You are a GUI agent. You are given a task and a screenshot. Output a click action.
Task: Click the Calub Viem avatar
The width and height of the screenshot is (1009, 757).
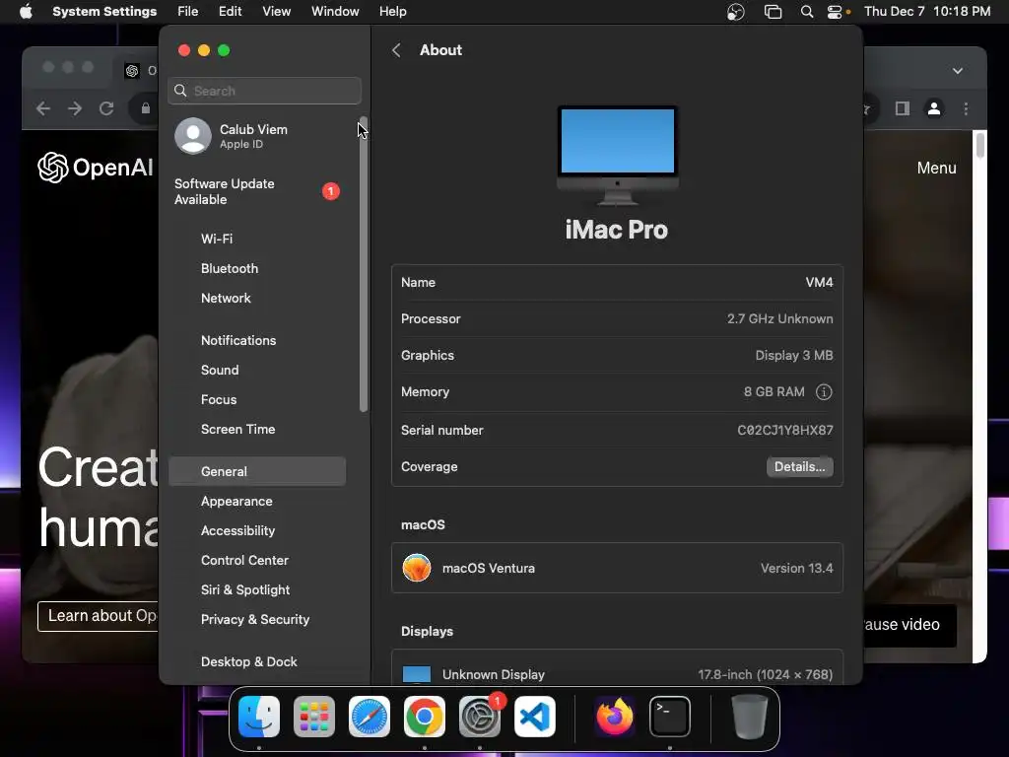coord(193,136)
